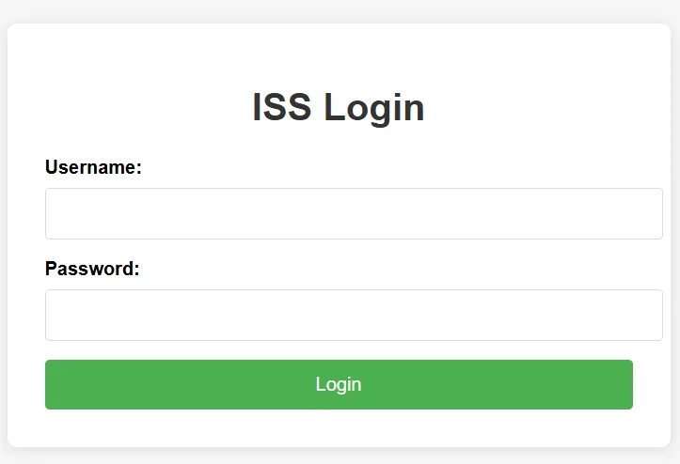This screenshot has width=680, height=464.
Task: Place cursor in the Password box
Action: (x=354, y=315)
